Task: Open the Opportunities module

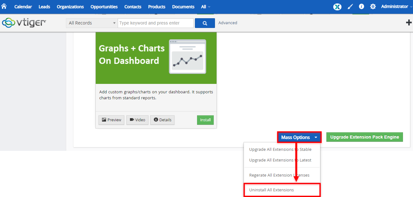Action: coord(104,7)
